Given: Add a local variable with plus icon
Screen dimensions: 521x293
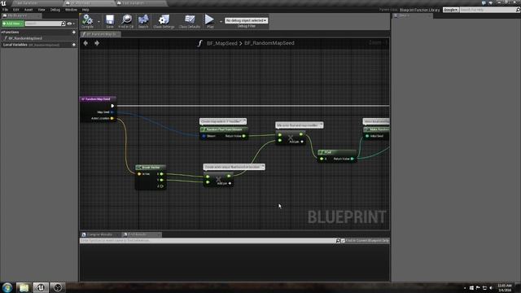Looking at the screenshot, I should 74,45.
